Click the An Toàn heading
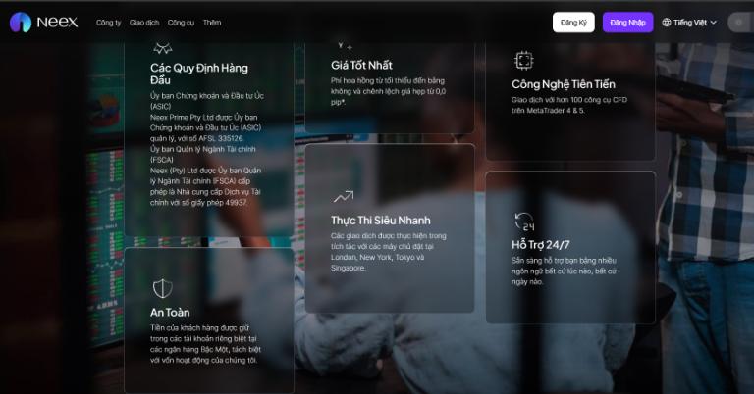 (x=170, y=313)
